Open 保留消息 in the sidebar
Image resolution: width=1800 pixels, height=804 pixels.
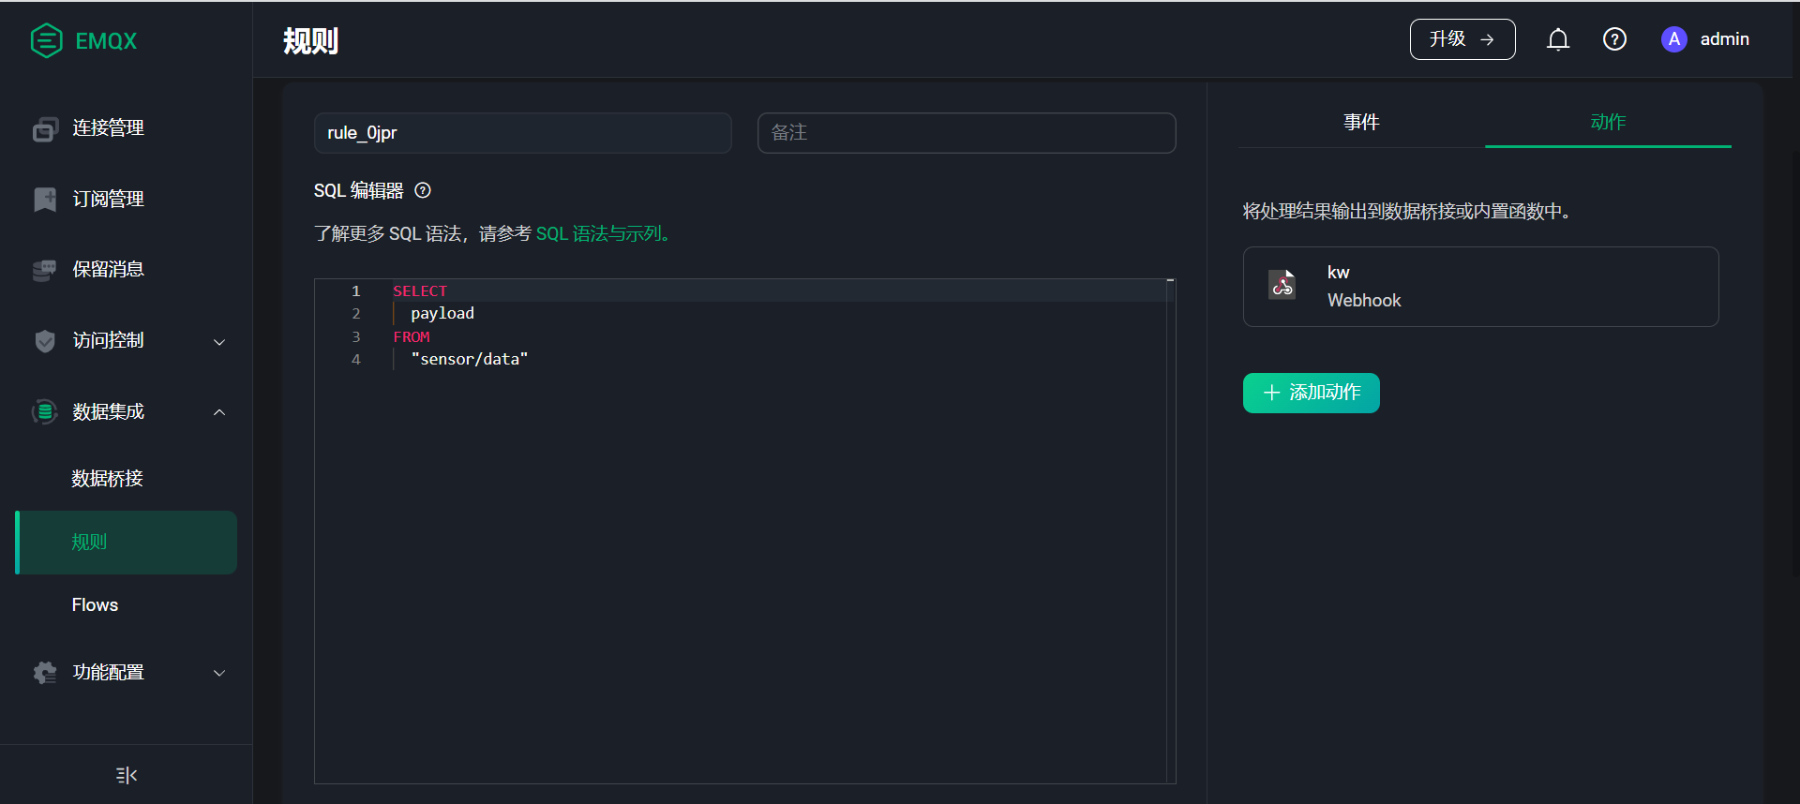(108, 270)
